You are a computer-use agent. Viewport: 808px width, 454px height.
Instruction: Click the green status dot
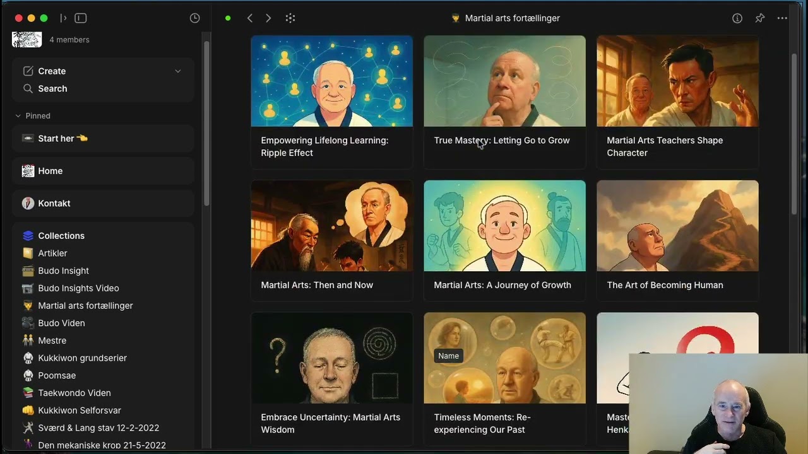(228, 18)
